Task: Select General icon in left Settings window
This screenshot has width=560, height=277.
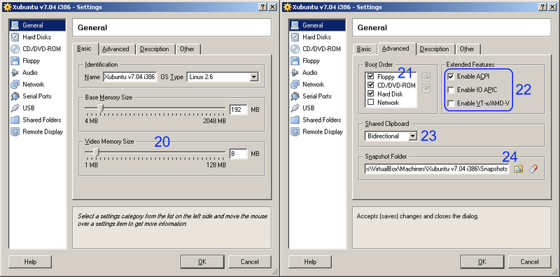Action: point(15,25)
